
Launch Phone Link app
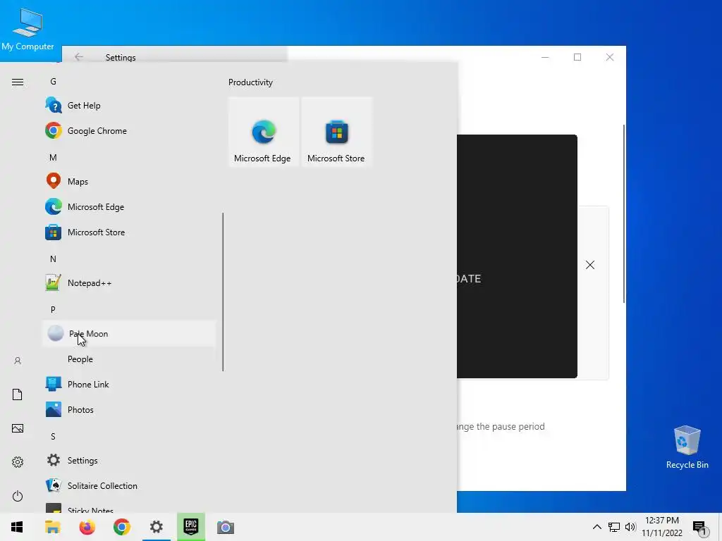pos(129,384)
